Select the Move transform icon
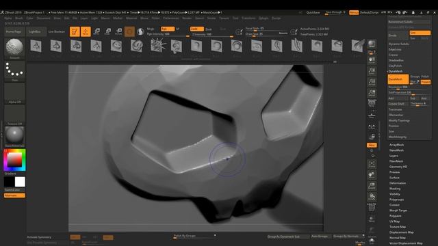Screen dimensions: 438x246 click(96, 31)
